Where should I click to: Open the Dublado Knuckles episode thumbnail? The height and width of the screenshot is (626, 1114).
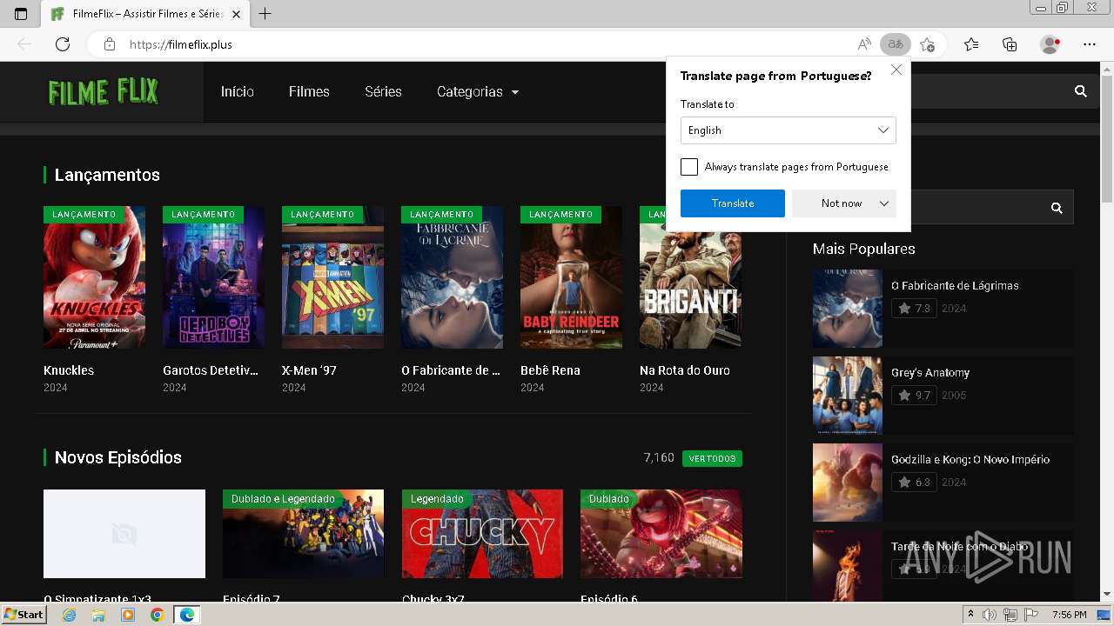point(661,534)
